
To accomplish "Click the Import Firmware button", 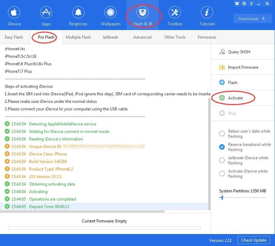I will [243, 67].
